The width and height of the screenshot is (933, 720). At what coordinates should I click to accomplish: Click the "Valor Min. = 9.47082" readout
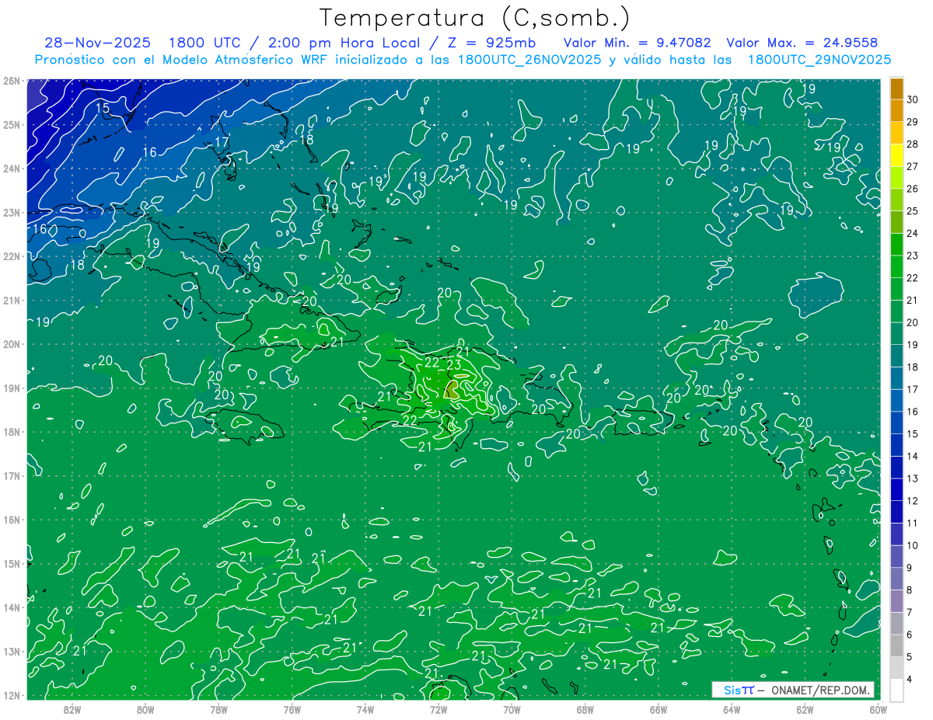(637, 43)
